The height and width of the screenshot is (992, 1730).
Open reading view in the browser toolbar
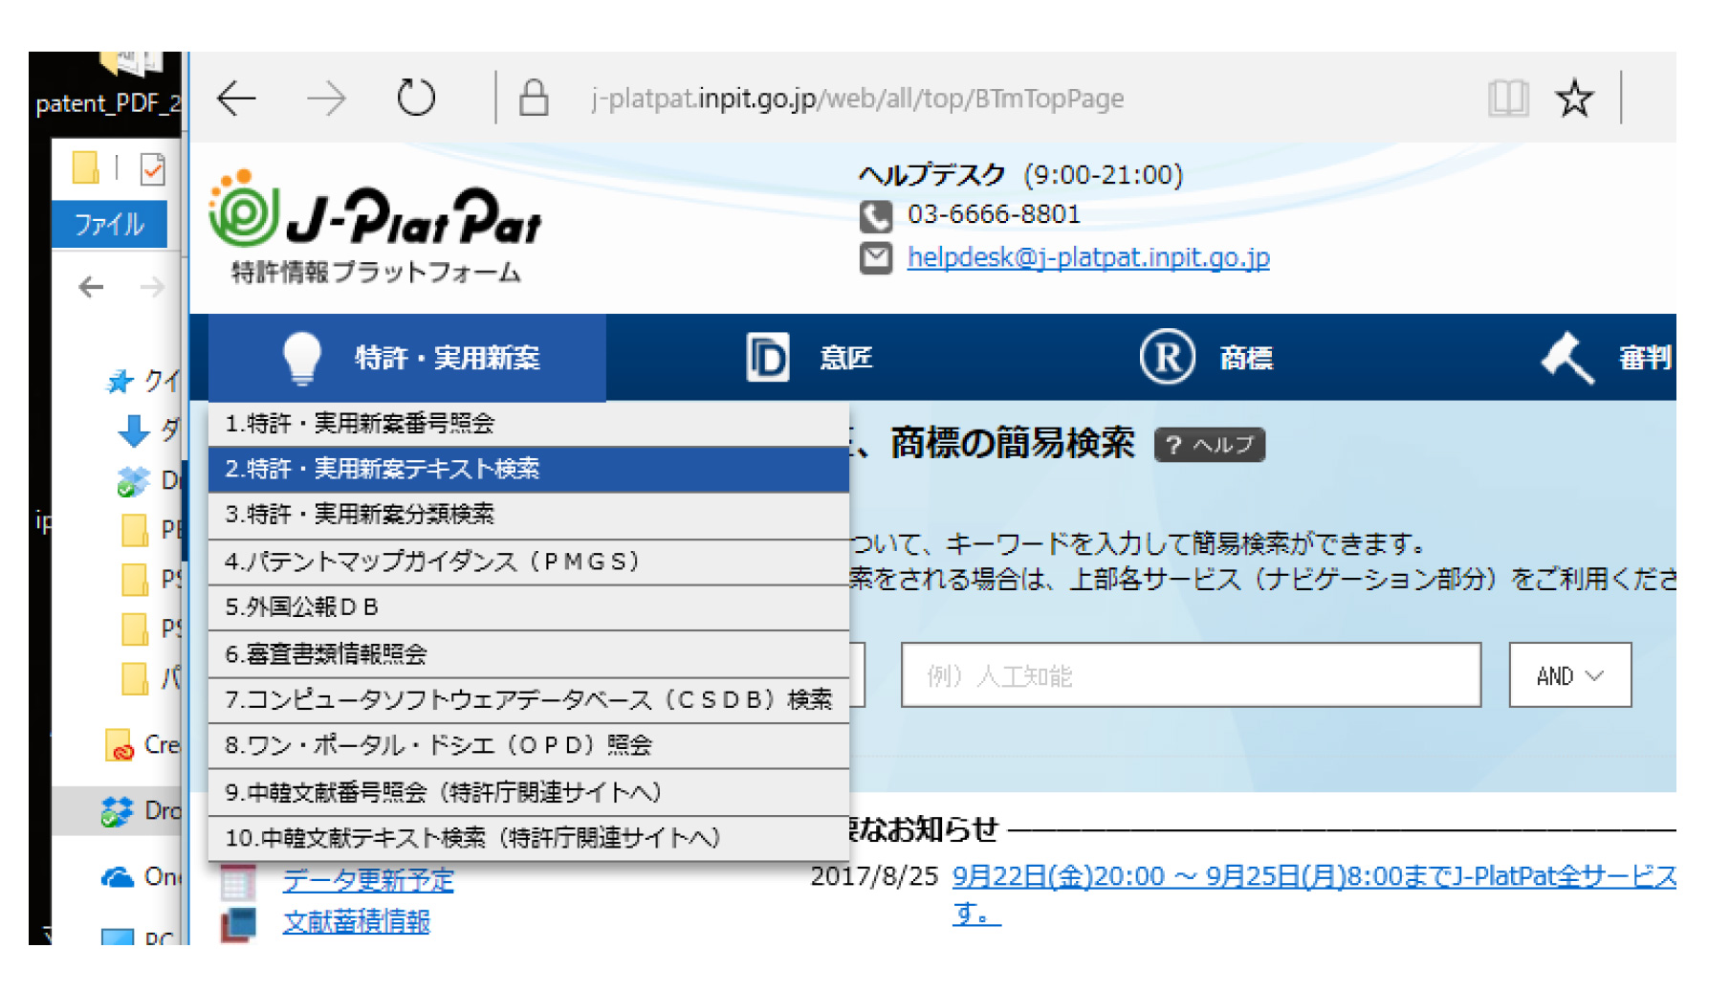pos(1509,98)
